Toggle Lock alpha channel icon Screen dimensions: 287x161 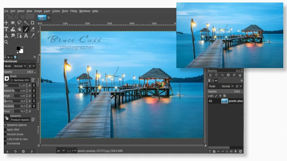(225, 96)
